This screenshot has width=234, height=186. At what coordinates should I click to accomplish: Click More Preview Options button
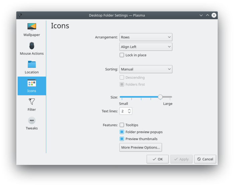pyautogui.click(x=141, y=147)
